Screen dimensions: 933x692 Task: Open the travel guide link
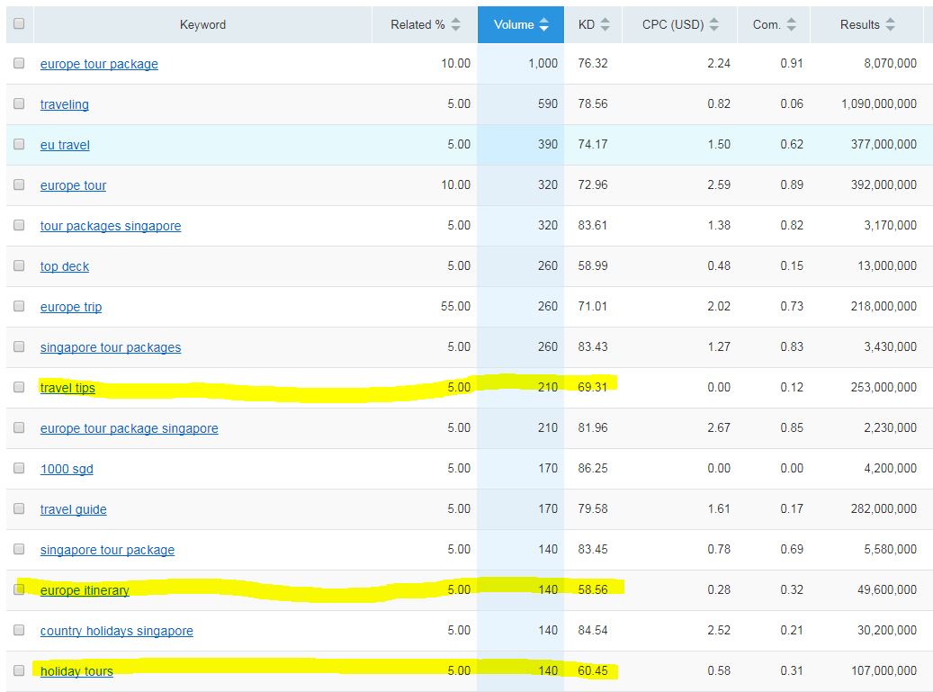[73, 508]
